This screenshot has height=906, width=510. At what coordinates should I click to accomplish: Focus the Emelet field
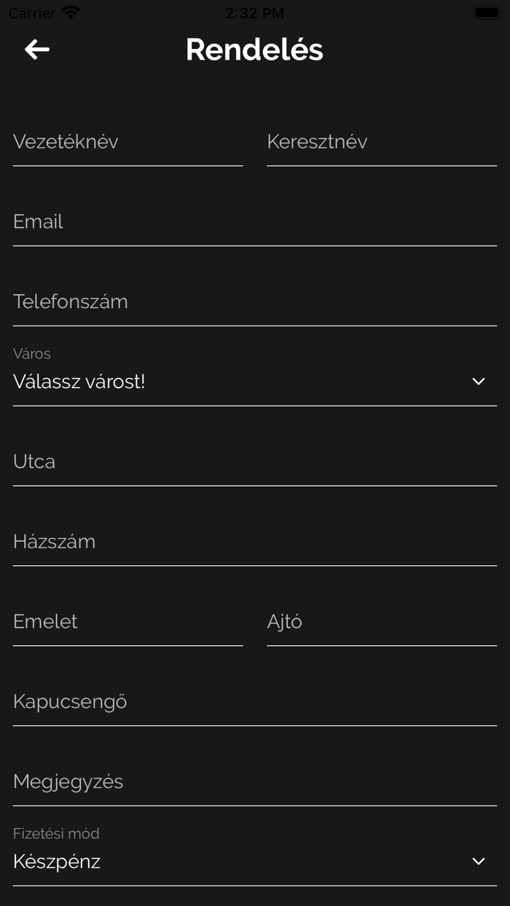point(127,622)
